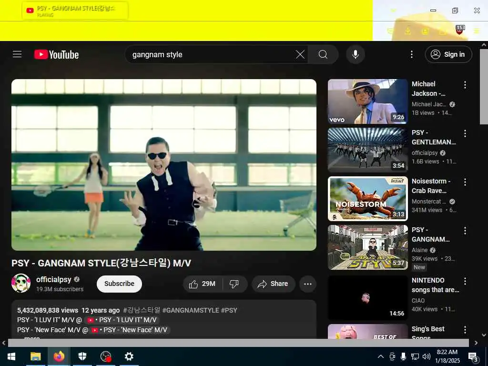The width and height of the screenshot is (488, 366).
Task: Open options menu for Alaine GANGNAM video
Action: pyautogui.click(x=465, y=231)
